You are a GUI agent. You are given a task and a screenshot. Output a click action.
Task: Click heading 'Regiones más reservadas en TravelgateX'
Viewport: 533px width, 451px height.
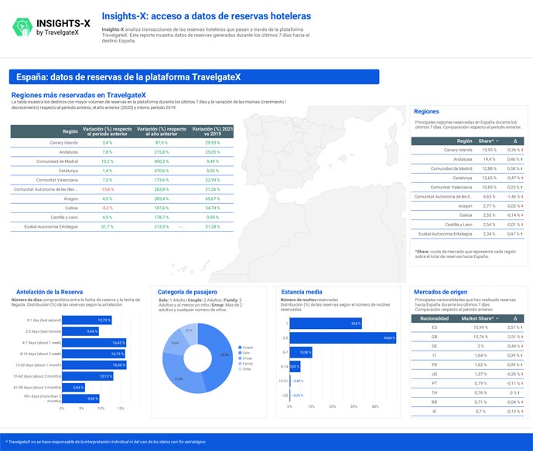coord(79,95)
